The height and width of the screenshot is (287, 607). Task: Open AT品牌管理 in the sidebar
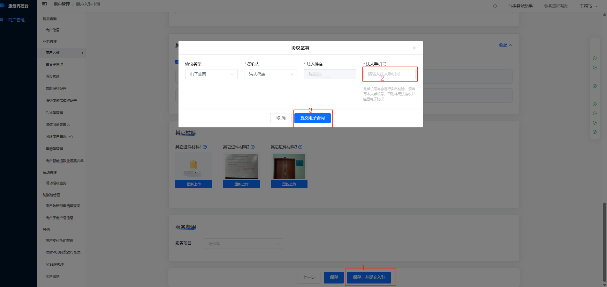[x=55, y=264]
